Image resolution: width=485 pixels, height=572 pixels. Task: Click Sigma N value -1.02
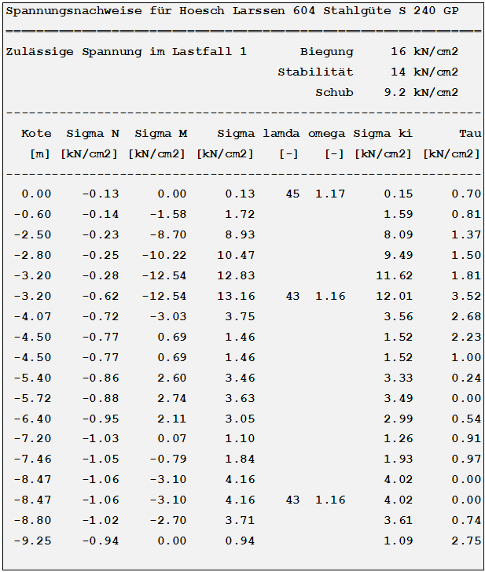tap(100, 520)
